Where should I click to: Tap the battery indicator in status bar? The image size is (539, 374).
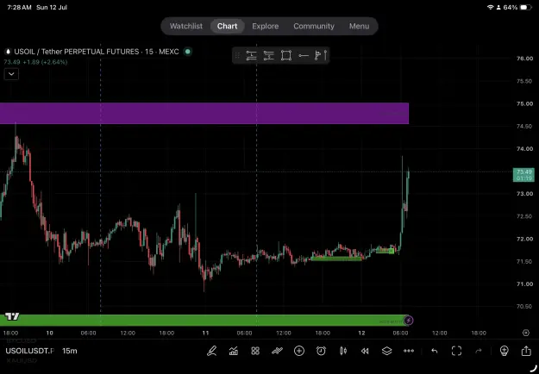525,7
